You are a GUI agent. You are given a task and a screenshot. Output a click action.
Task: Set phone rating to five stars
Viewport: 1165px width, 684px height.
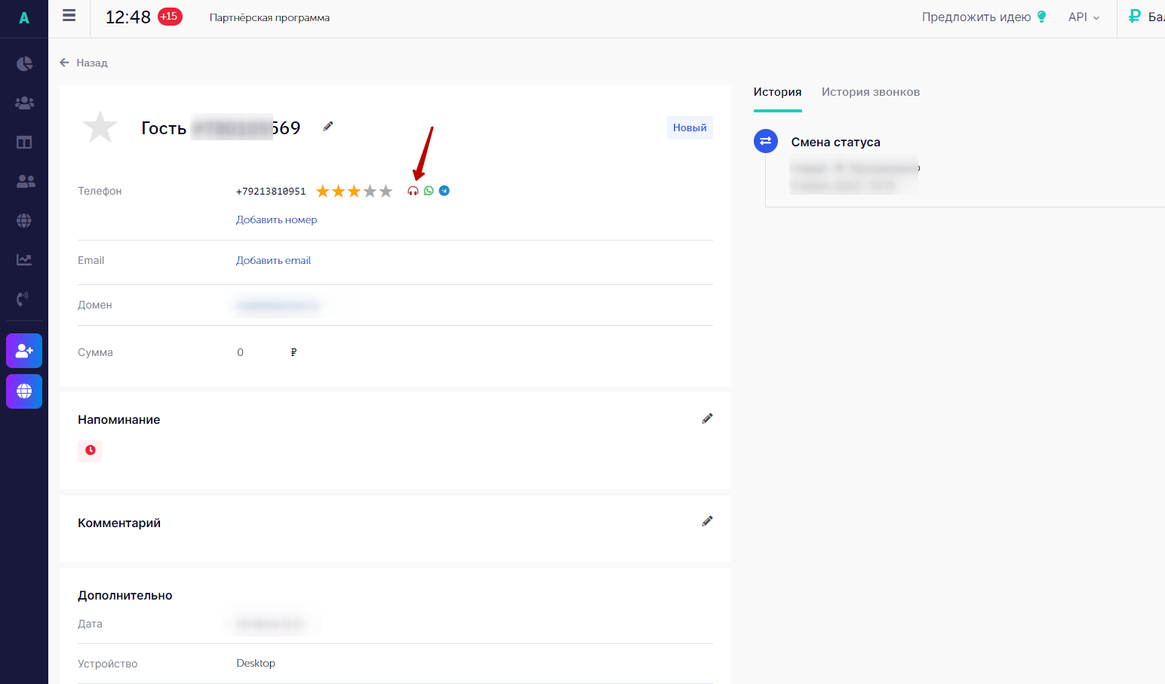(x=386, y=191)
